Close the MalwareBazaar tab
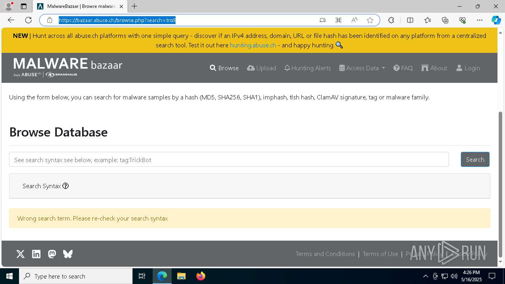Image resolution: width=505 pixels, height=284 pixels. pyautogui.click(x=122, y=6)
